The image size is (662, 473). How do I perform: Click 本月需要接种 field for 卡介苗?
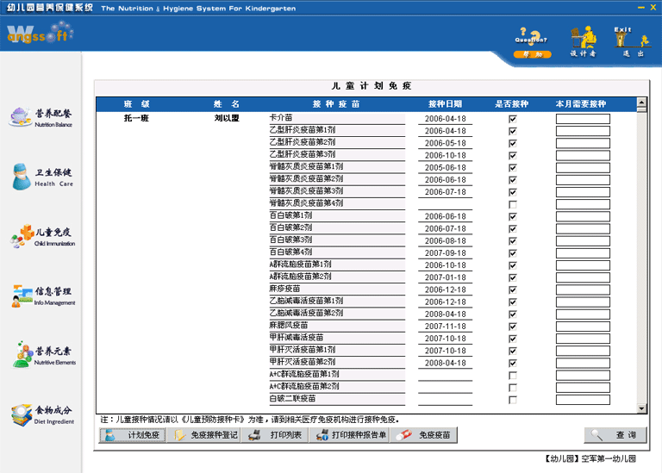point(583,119)
